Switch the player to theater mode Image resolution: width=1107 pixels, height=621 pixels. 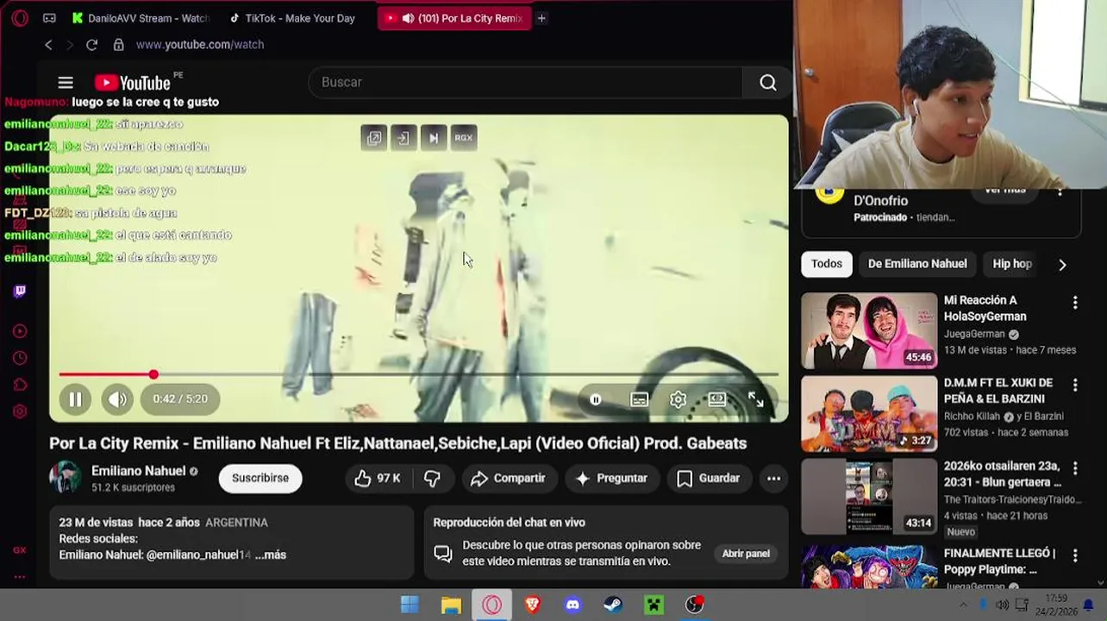click(x=716, y=399)
